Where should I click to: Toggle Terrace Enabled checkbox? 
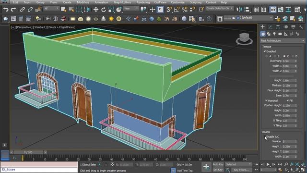coord(265,51)
